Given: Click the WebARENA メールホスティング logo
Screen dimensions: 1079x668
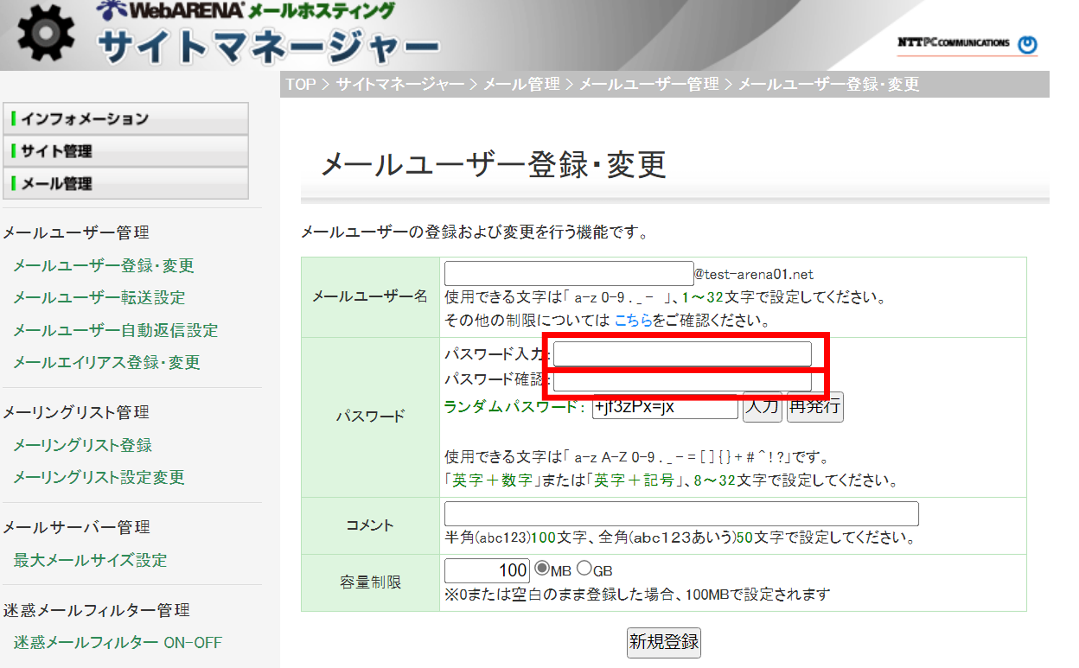Looking at the screenshot, I should (x=246, y=11).
